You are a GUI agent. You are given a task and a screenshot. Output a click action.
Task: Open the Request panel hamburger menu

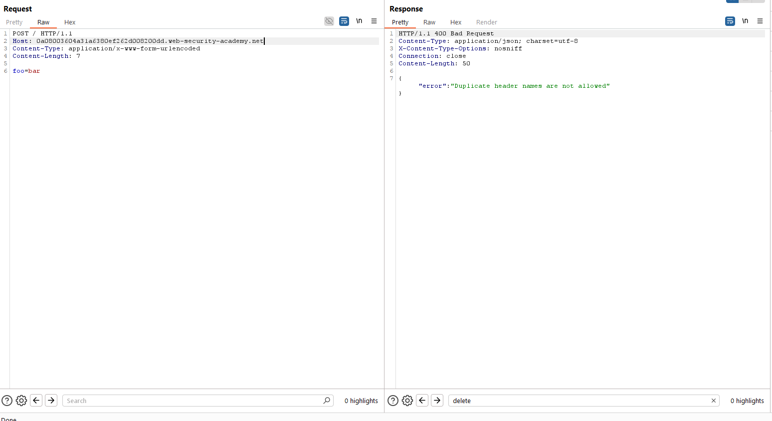pos(374,21)
